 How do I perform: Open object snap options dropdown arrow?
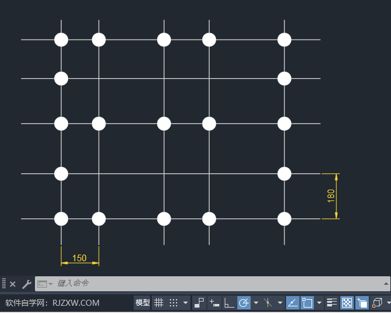319,302
